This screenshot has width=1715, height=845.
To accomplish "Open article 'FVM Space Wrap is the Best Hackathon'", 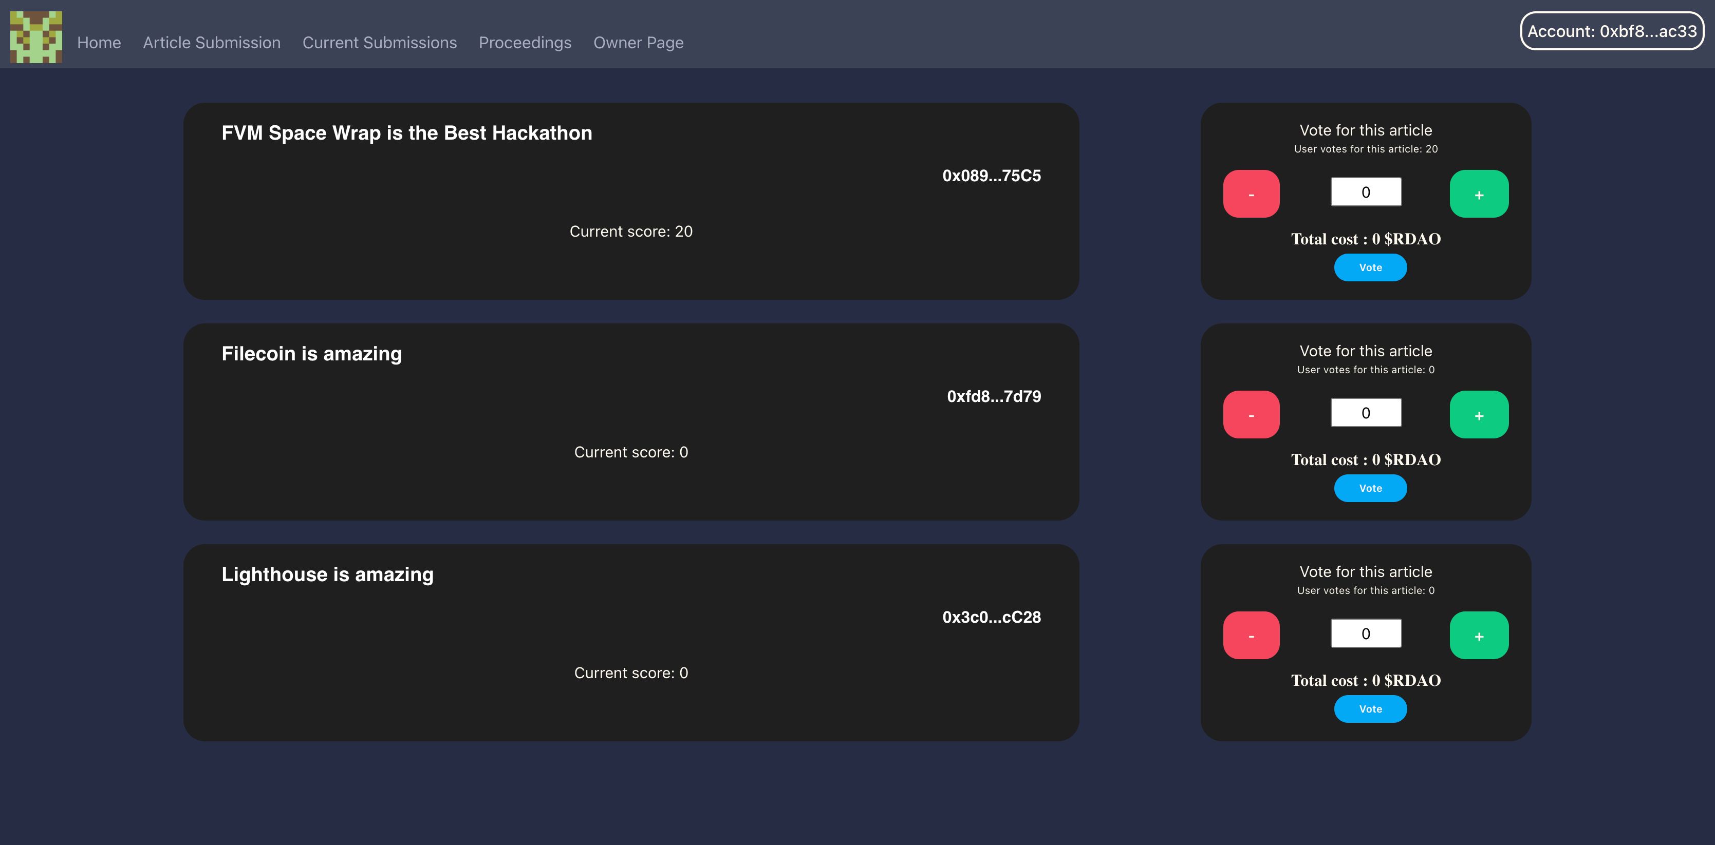I will pyautogui.click(x=407, y=133).
